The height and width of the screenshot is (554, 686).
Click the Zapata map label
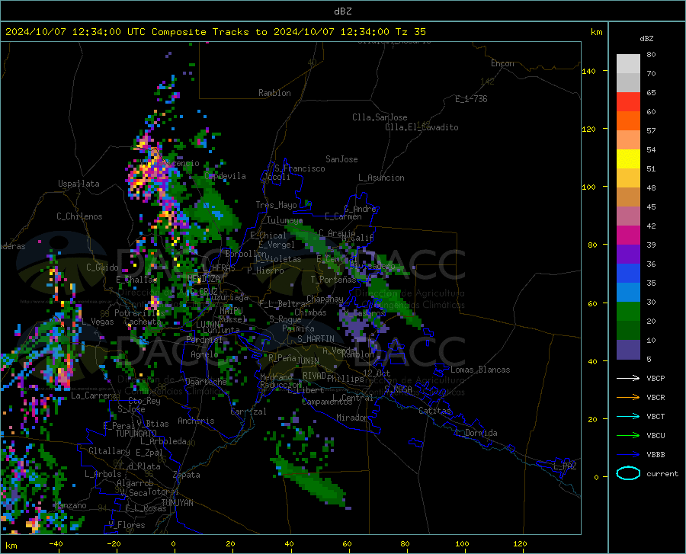(187, 475)
